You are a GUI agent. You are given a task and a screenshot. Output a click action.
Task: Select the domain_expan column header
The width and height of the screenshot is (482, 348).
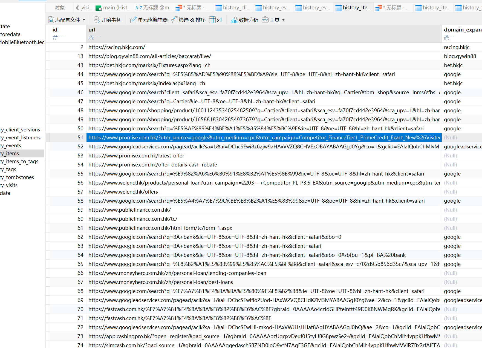point(462,33)
